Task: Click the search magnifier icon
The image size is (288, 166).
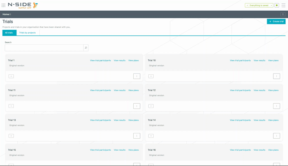Action: click(x=86, y=48)
